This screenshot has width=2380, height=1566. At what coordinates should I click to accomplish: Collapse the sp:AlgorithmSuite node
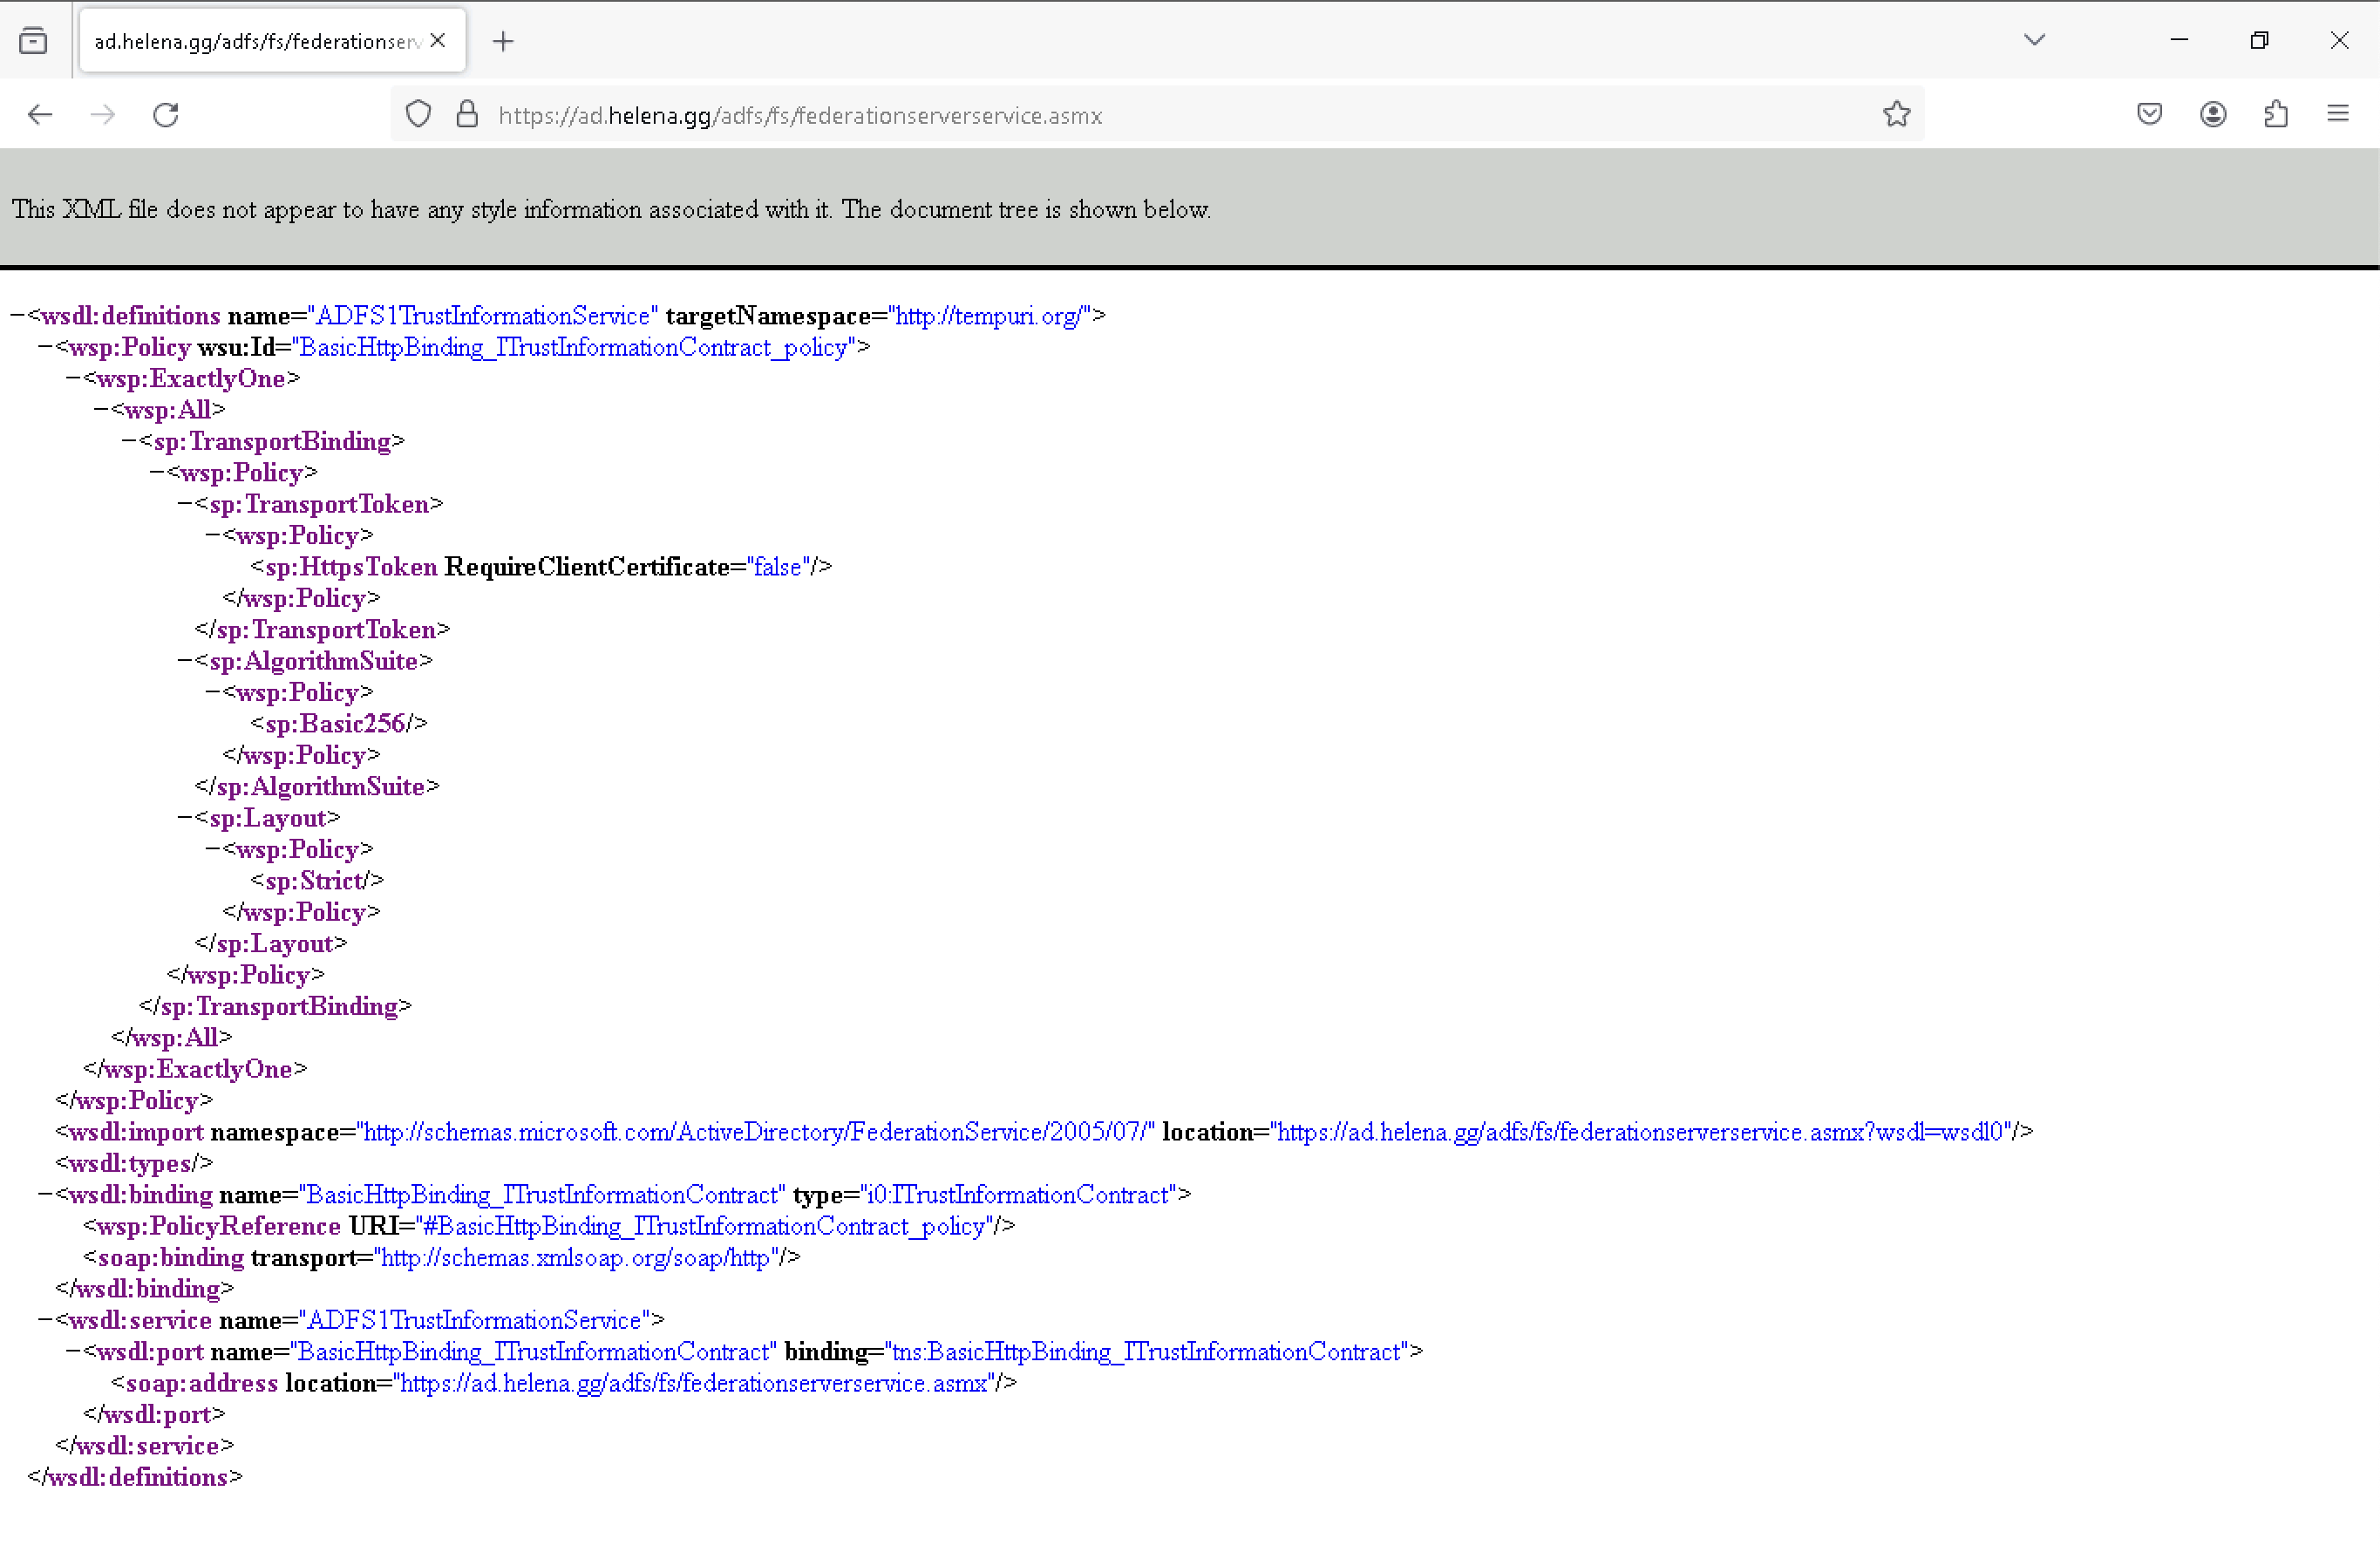[185, 661]
